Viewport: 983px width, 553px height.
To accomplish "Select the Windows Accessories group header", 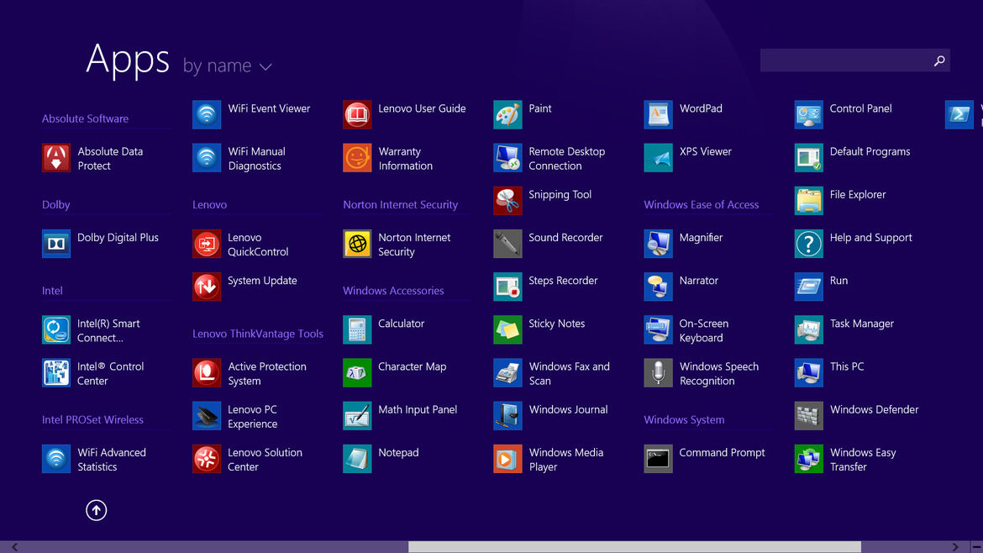I will (393, 290).
